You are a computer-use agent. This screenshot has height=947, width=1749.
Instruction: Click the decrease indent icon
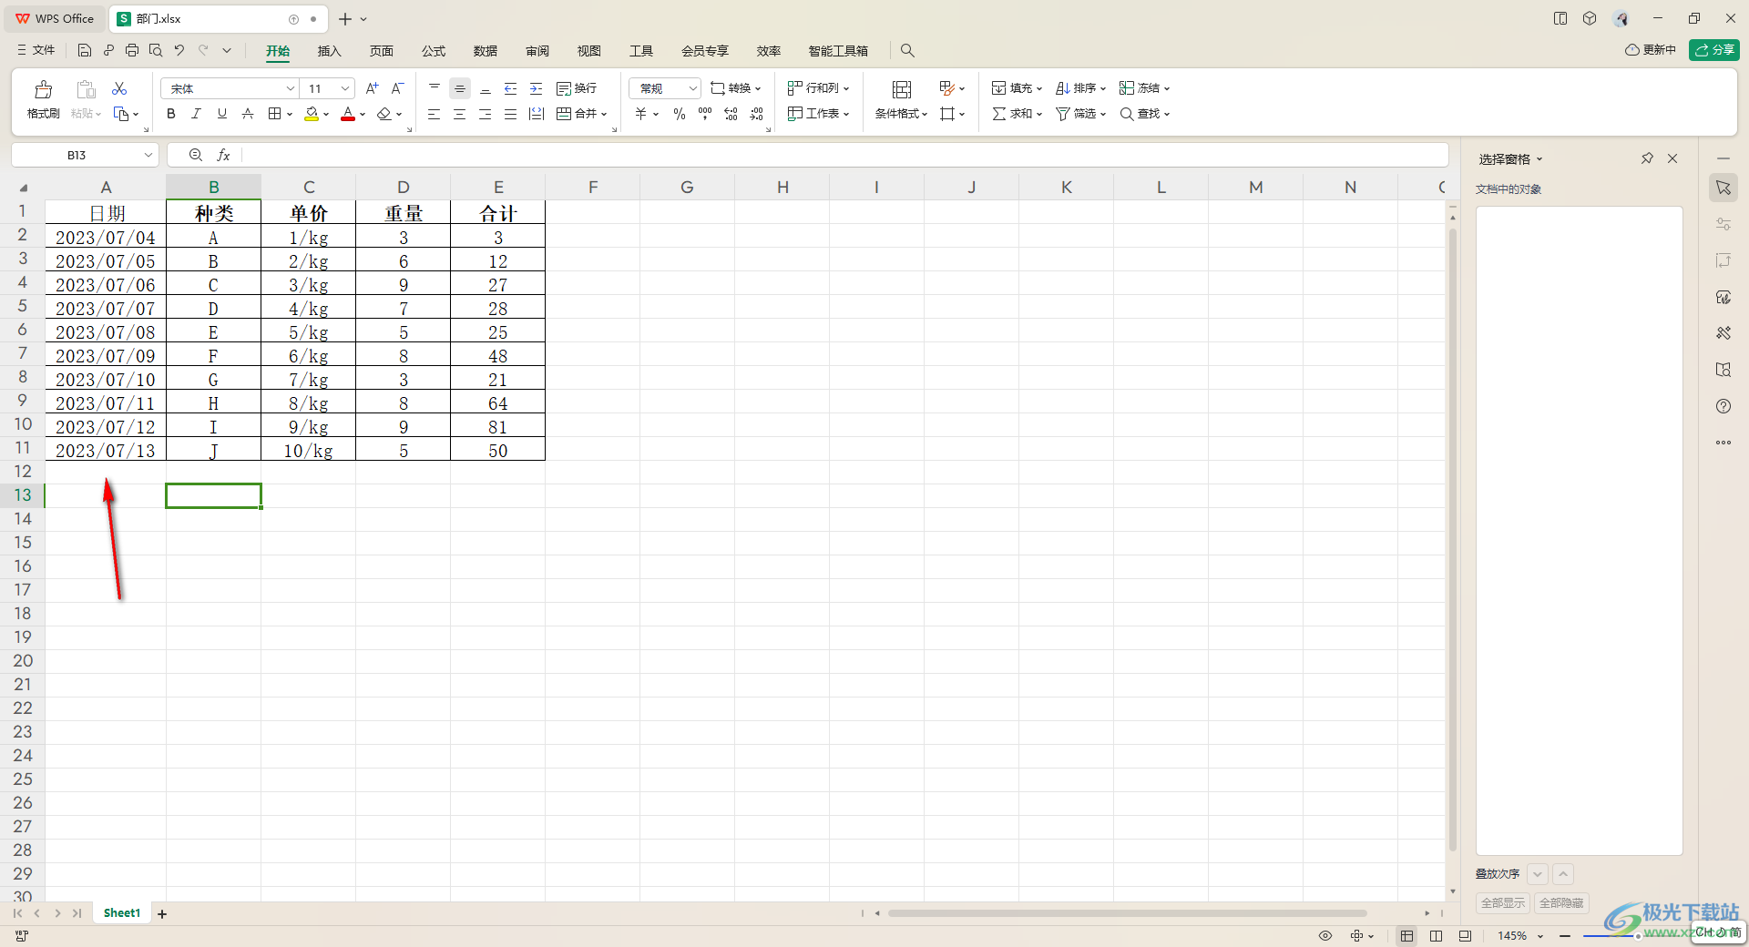pyautogui.click(x=511, y=88)
